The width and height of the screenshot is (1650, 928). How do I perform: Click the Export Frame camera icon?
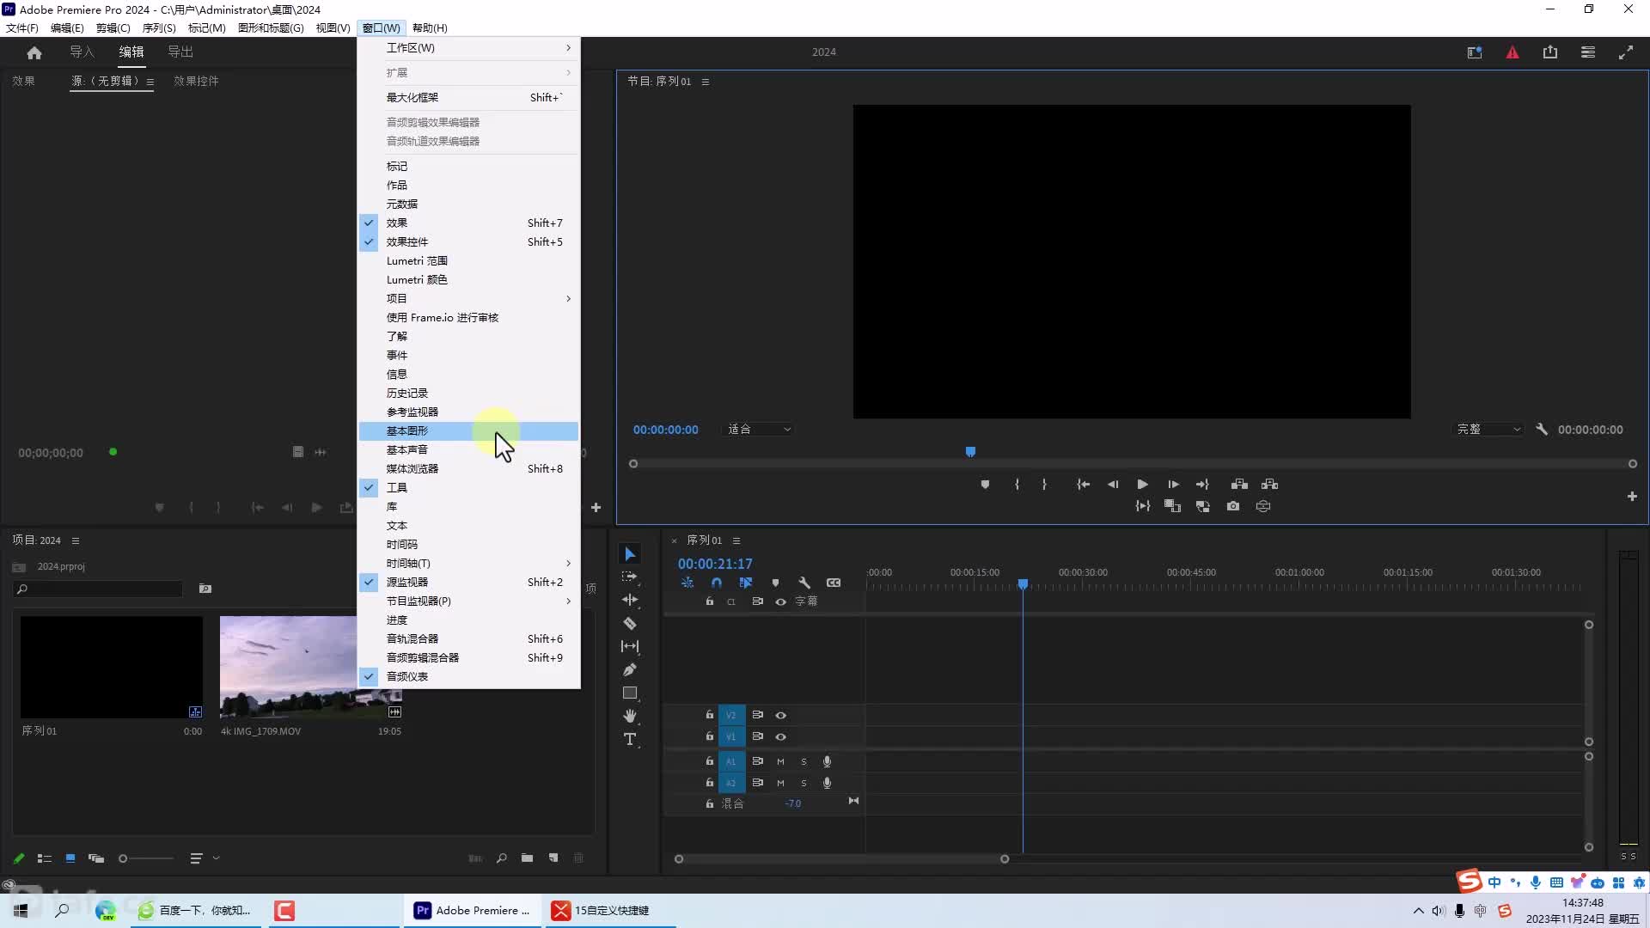[1233, 506]
